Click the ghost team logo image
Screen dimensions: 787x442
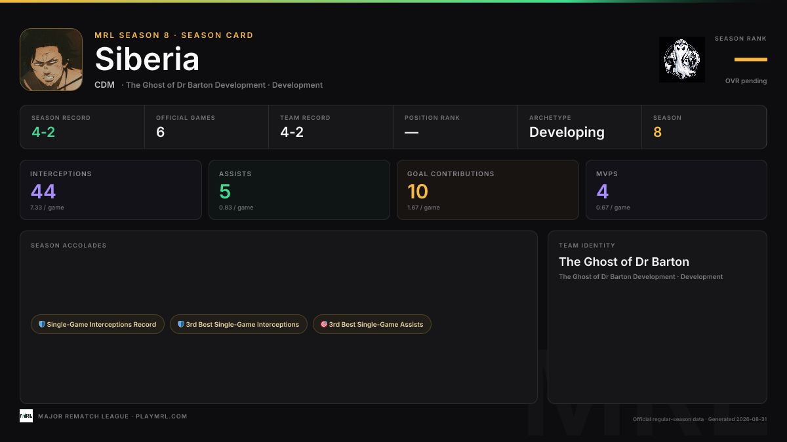[x=682, y=60]
